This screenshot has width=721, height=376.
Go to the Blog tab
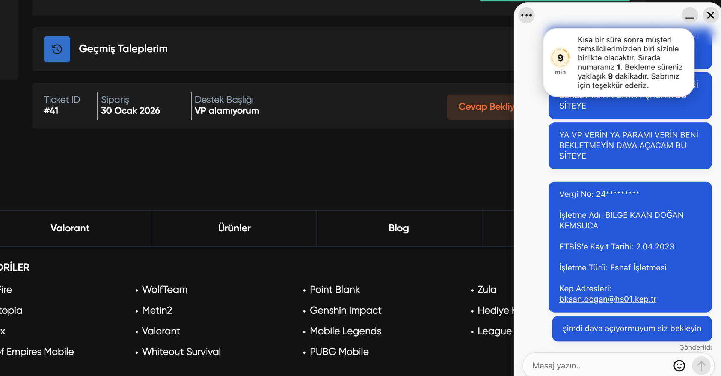[398, 228]
